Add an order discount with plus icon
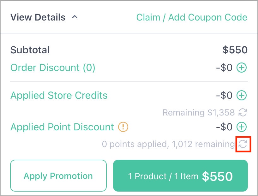 pyautogui.click(x=242, y=68)
